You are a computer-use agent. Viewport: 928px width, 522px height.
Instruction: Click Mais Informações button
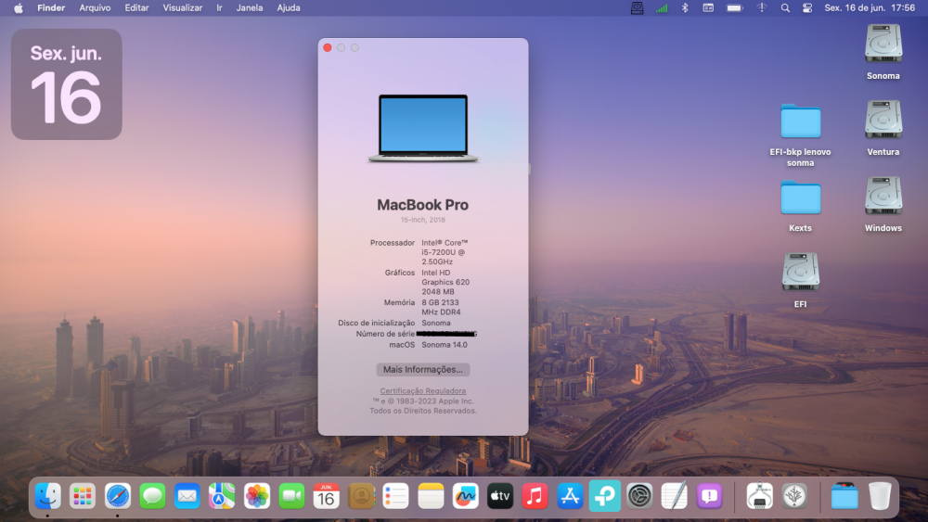[423, 369]
